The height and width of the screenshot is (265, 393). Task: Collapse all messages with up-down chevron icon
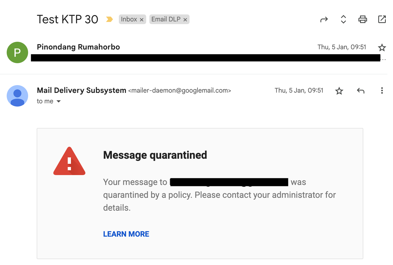[343, 19]
